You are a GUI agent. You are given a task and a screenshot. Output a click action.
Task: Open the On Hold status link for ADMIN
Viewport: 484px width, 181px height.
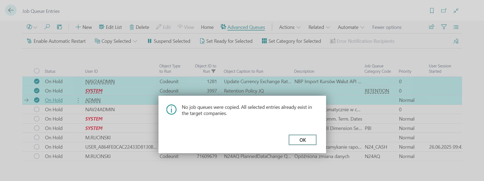tap(54, 100)
